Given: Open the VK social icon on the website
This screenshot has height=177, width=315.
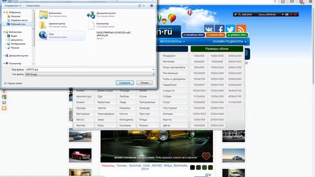Looking at the screenshot, I should pyautogui.click(x=209, y=29).
